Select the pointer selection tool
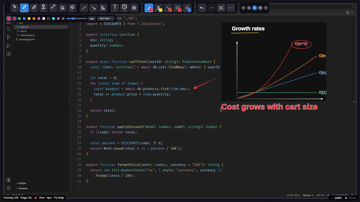 pyautogui.click(x=15, y=8)
